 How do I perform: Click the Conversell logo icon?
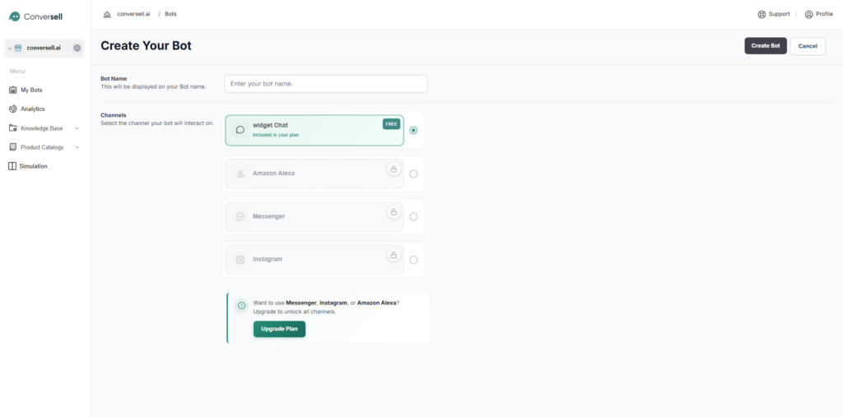[14, 16]
